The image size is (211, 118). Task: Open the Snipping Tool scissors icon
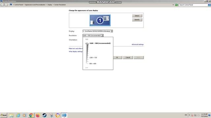pos(51,115)
